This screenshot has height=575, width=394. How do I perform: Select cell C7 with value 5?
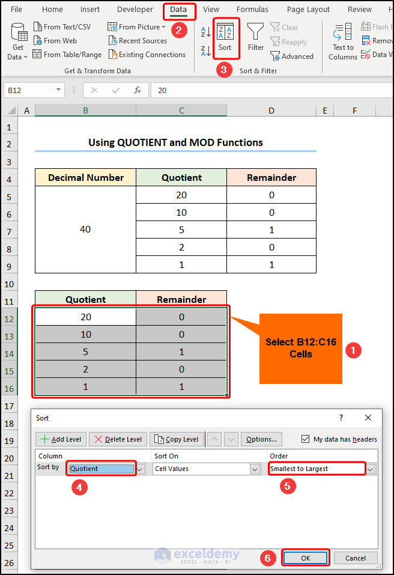coord(181,230)
